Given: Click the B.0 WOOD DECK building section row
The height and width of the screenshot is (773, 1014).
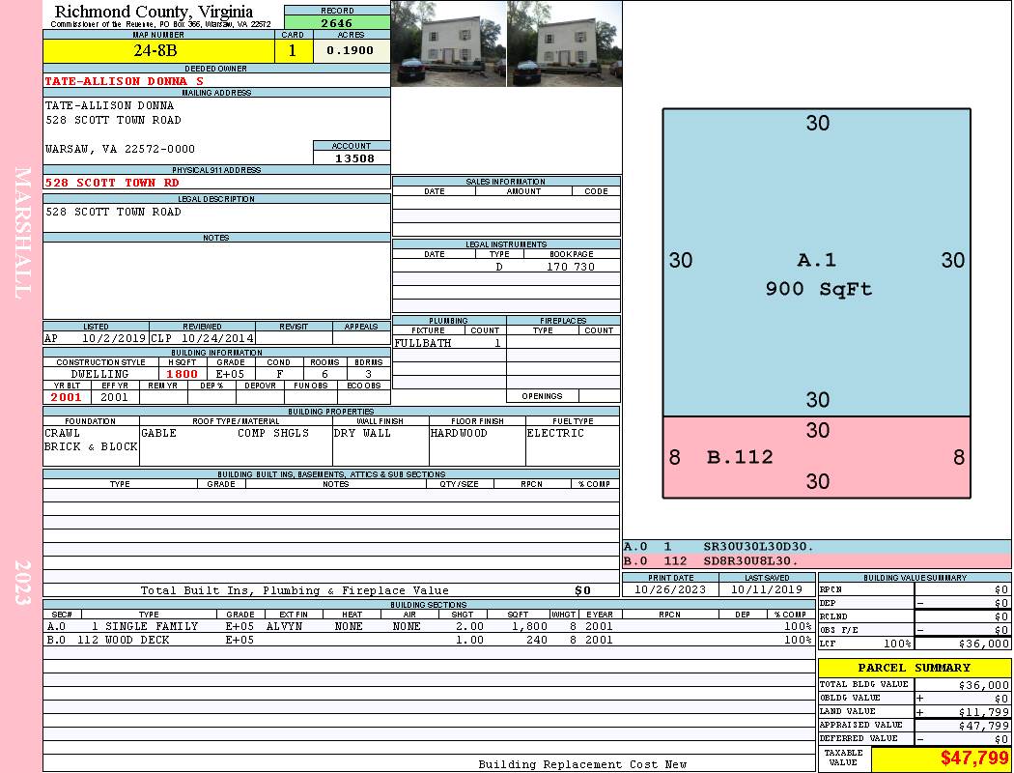Looking at the screenshot, I should [429, 640].
